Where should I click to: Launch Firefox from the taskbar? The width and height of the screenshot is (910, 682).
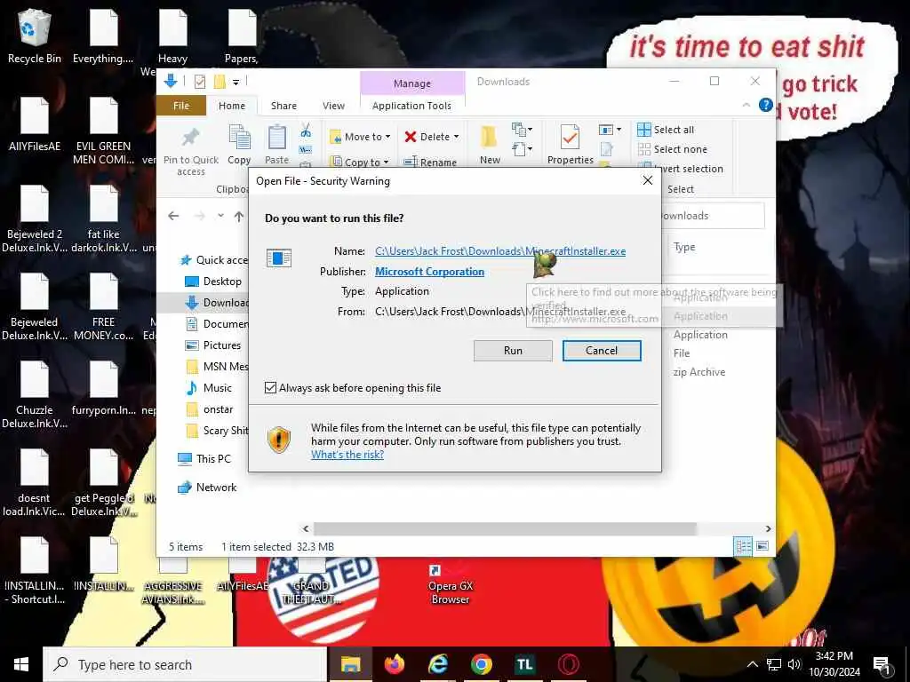(394, 664)
